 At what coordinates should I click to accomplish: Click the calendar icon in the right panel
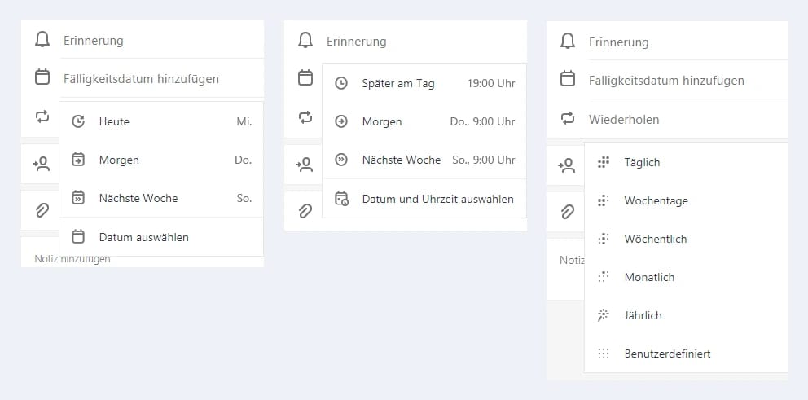click(x=568, y=79)
